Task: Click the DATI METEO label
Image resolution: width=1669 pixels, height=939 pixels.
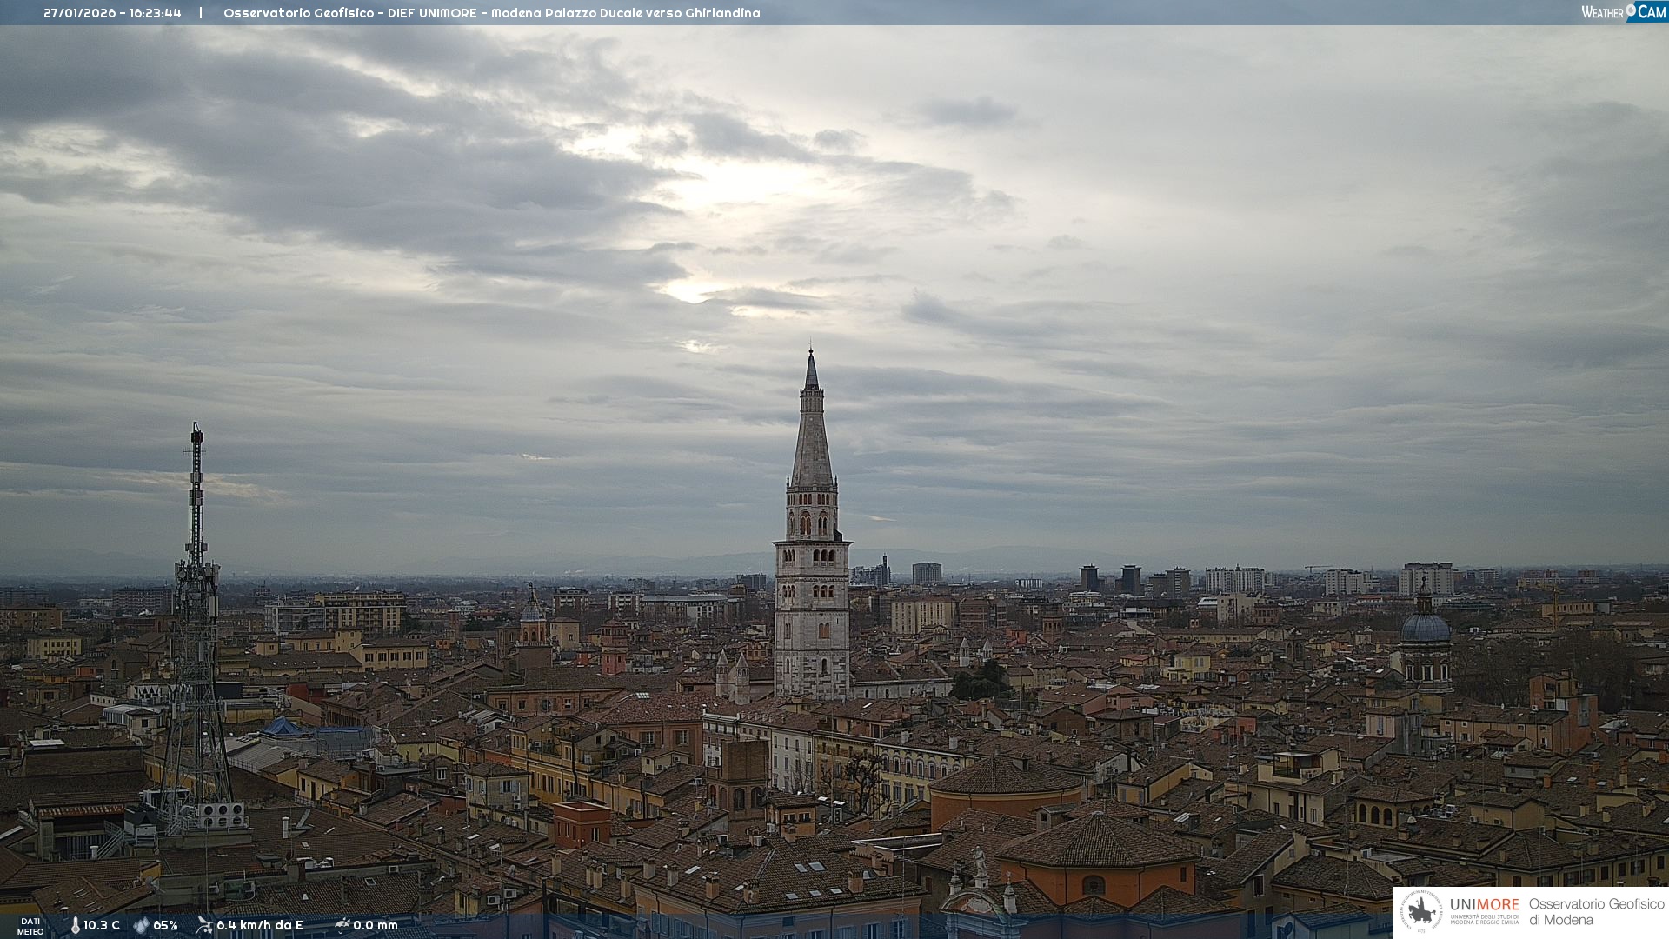Action: (30, 926)
